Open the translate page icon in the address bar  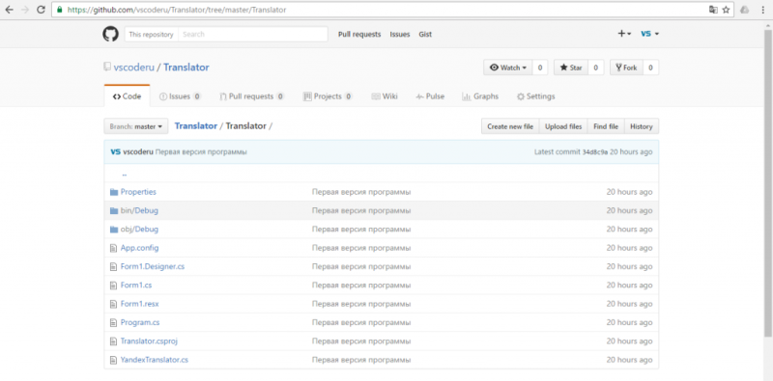pyautogui.click(x=713, y=10)
